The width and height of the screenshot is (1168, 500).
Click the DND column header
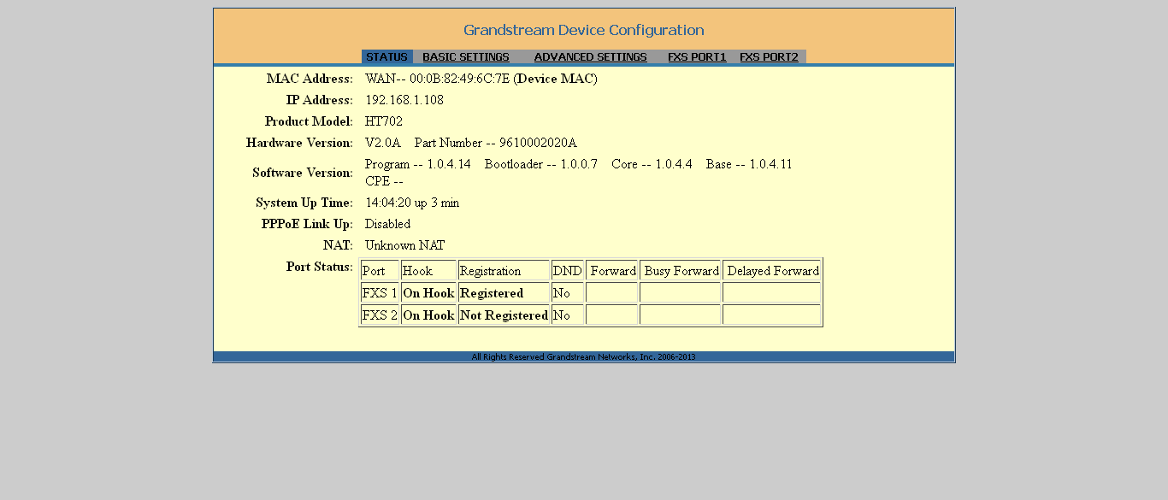(x=568, y=271)
